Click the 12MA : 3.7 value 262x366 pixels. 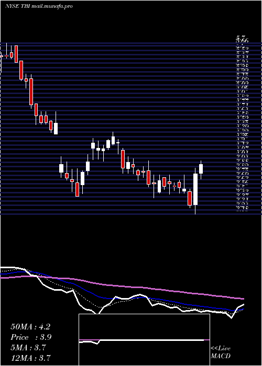click(31, 358)
